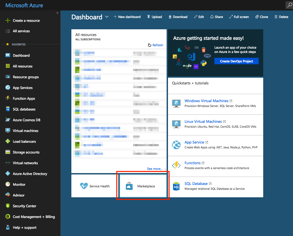The image size is (293, 236).
Task: Click New dashboard in the toolbar
Action: [127, 17]
